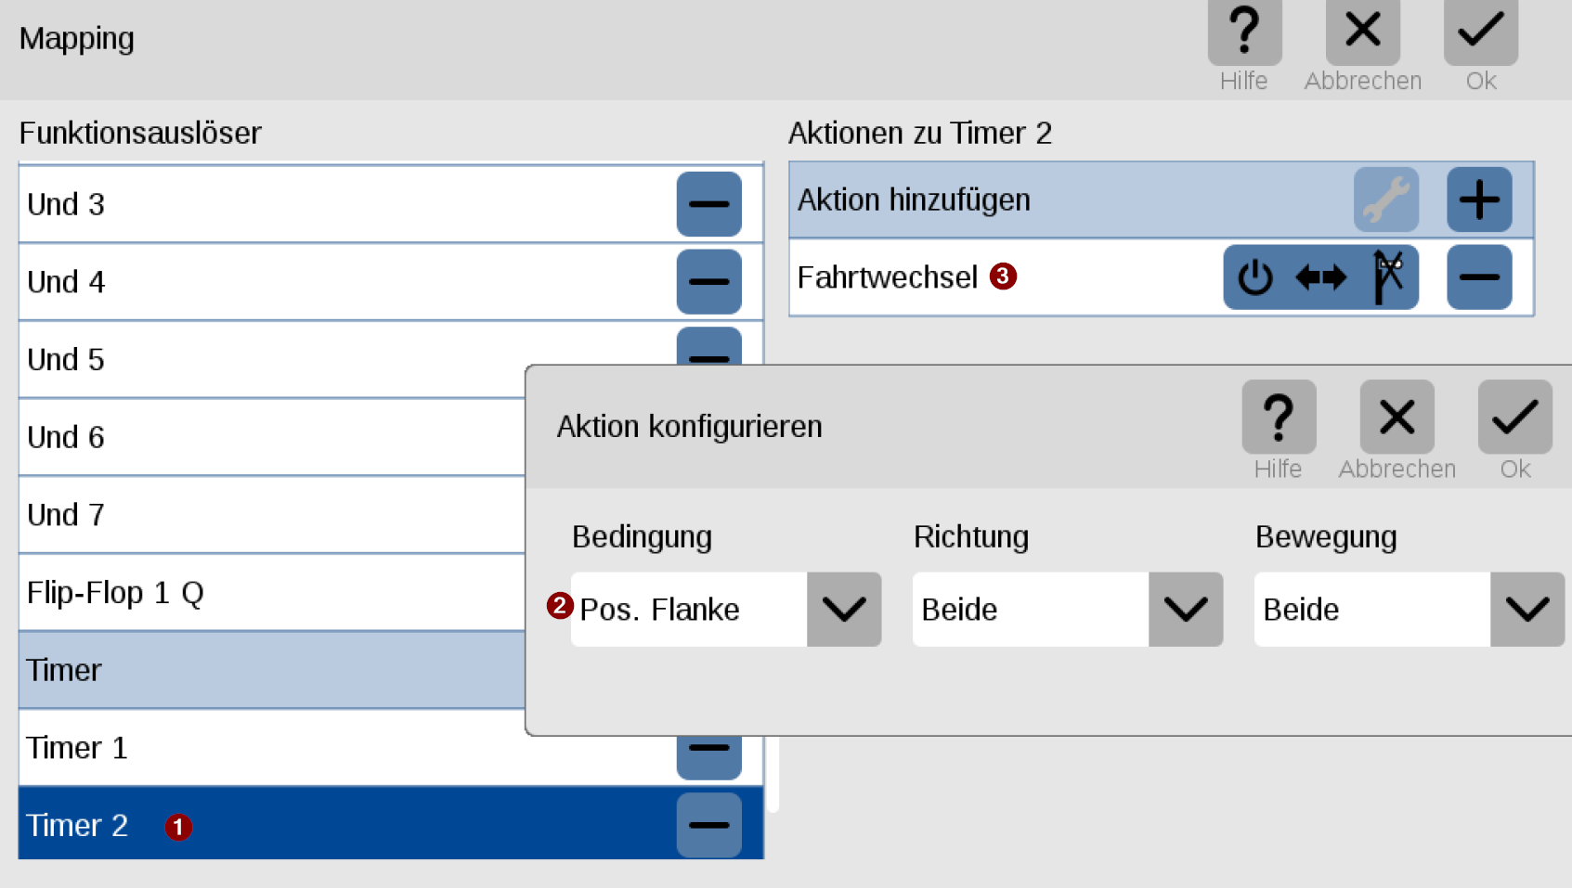
Task: Click the Timer category header row
Action: tap(272, 670)
